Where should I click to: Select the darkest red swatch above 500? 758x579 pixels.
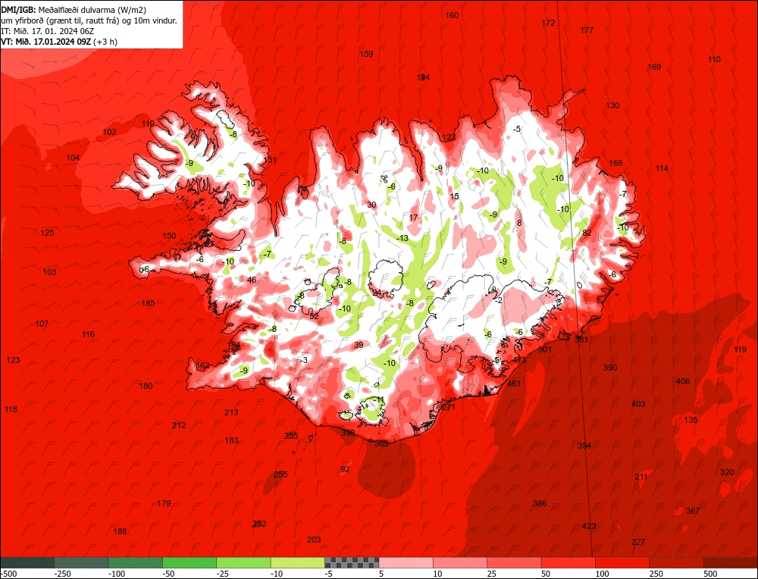click(x=731, y=562)
